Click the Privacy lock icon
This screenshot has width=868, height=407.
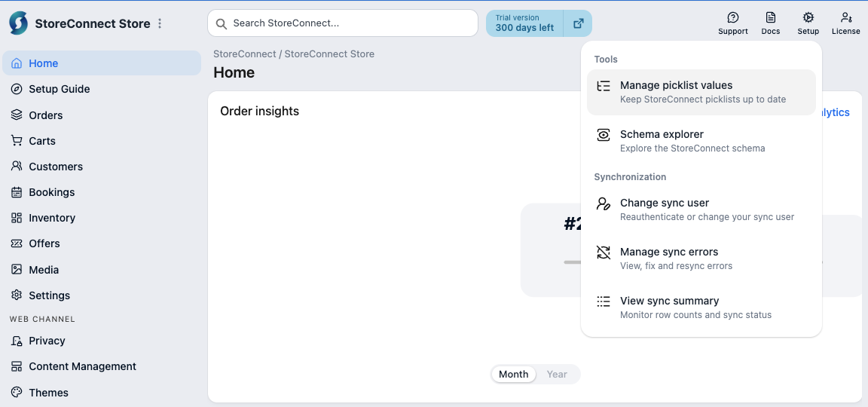(17, 341)
